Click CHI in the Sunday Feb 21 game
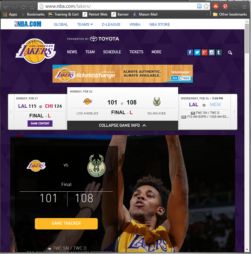 (x=49, y=106)
